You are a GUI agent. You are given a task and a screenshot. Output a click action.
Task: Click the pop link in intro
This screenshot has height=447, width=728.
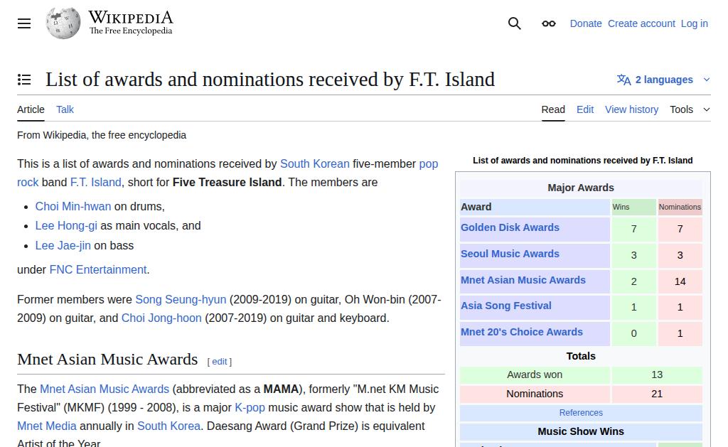click(429, 164)
